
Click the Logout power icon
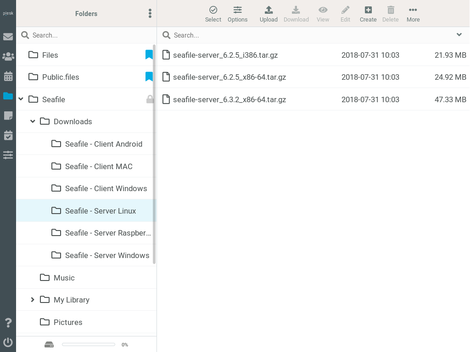[x=8, y=342]
